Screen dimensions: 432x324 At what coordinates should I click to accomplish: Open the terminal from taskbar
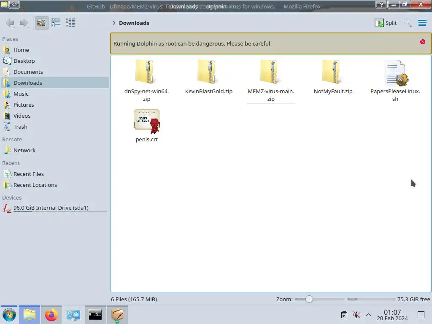coord(95,315)
